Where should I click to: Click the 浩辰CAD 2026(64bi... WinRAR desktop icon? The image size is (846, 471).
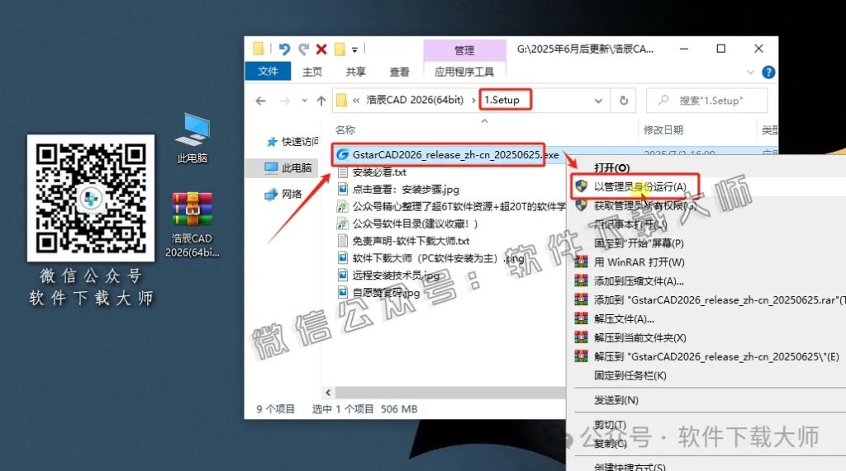192,224
